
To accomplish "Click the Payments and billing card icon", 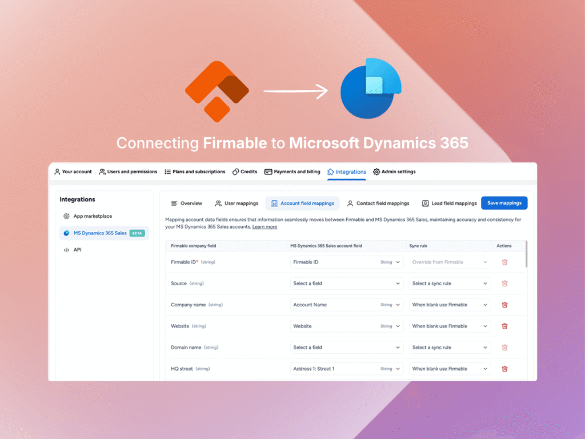I will [x=267, y=171].
